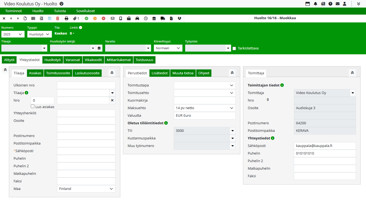The width and height of the screenshot is (366, 201).
Task: Enable the Tarkistettava checkbox
Action: click(x=234, y=48)
